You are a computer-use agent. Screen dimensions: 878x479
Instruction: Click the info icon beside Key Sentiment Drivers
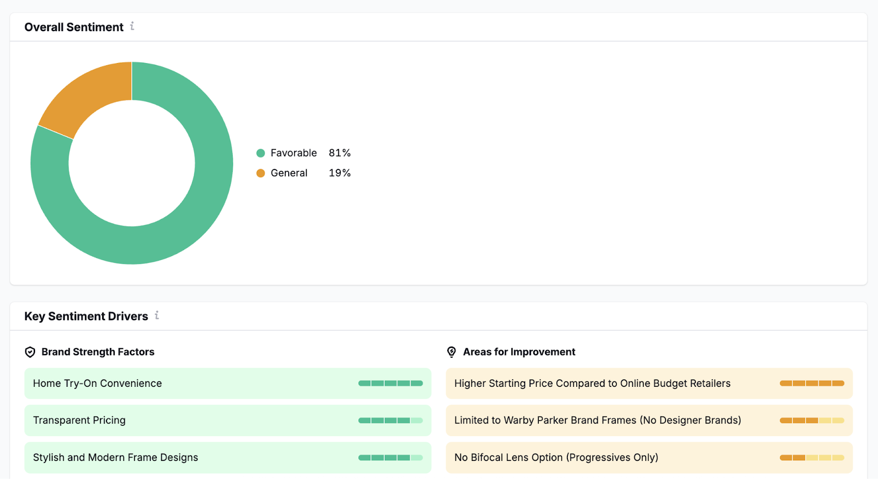(157, 315)
